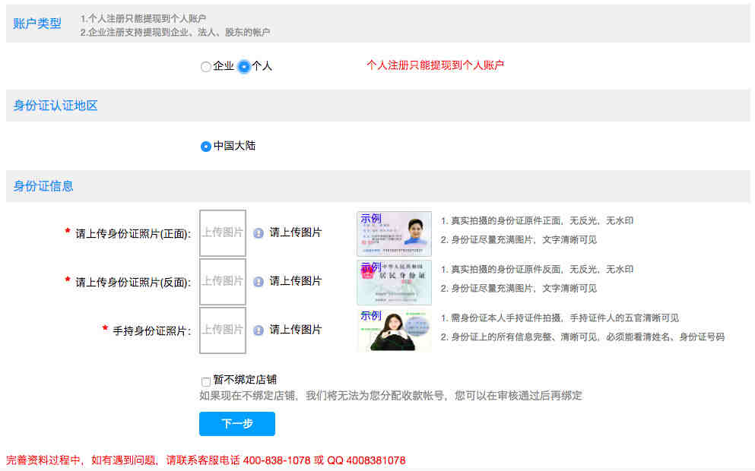Viewport: 755px width, 471px height.
Task: Click the customer service phone number text
Action: [277, 460]
